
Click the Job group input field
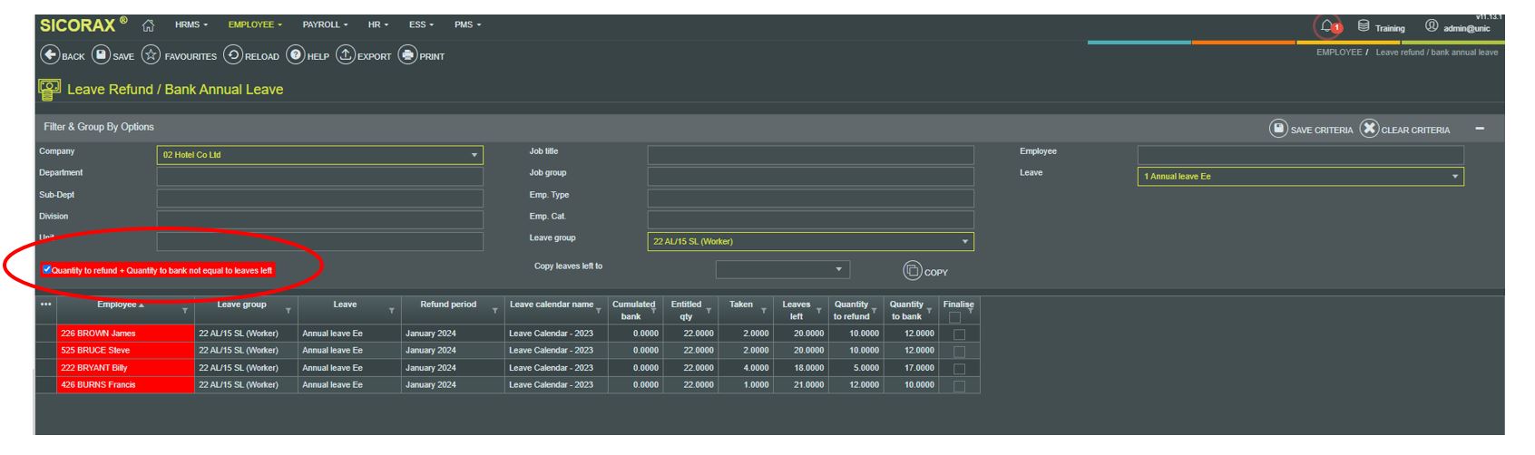tap(811, 177)
